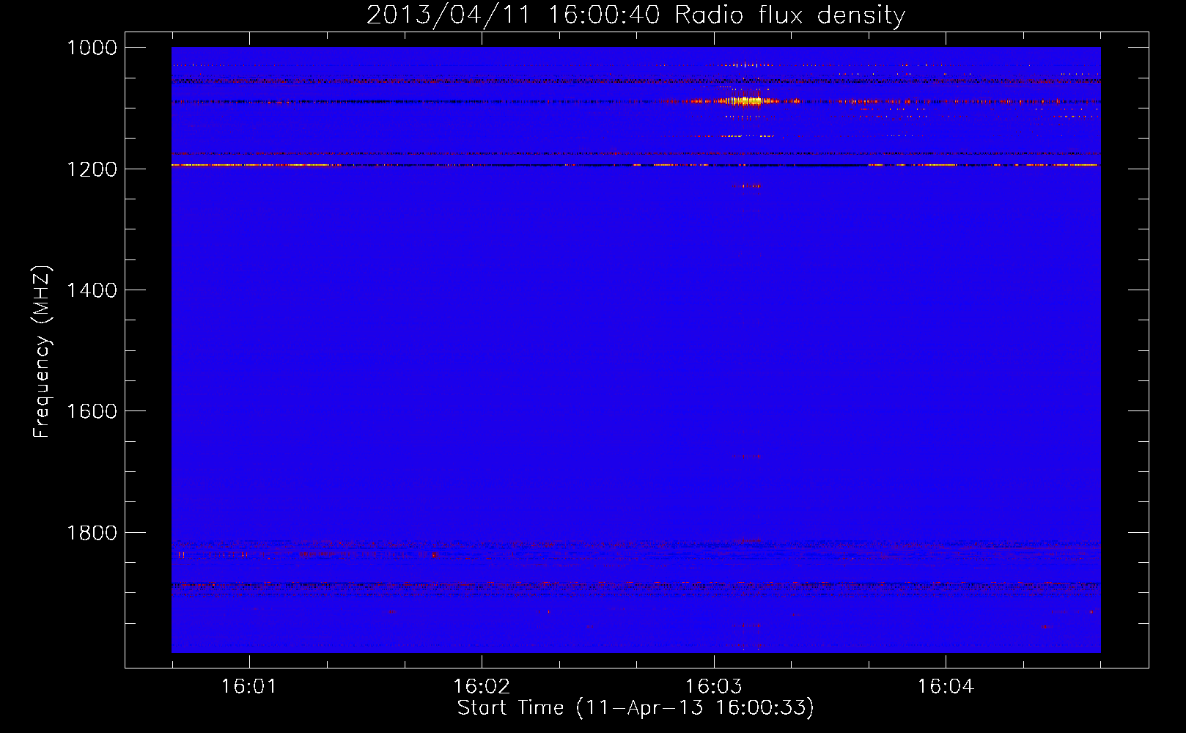Viewport: 1186px width, 733px height.
Task: Click the 16:02 time tick label
Action: pos(482,686)
